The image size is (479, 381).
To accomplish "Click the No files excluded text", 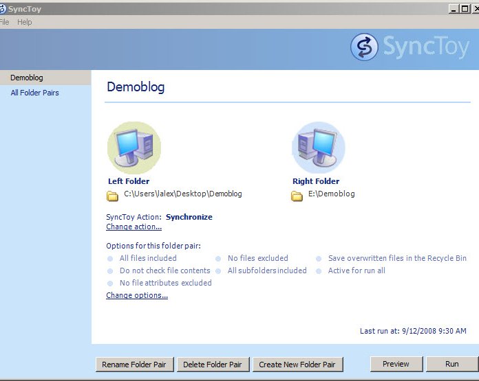I will point(258,258).
